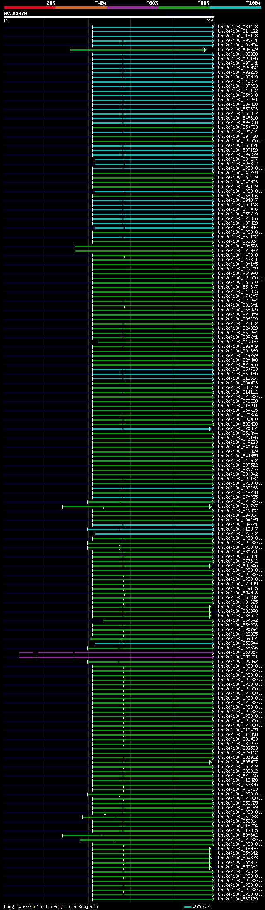Click the green alignment bar for UniRef100_A8P5W9
The height and width of the screenshot is (910, 265).
click(138, 50)
